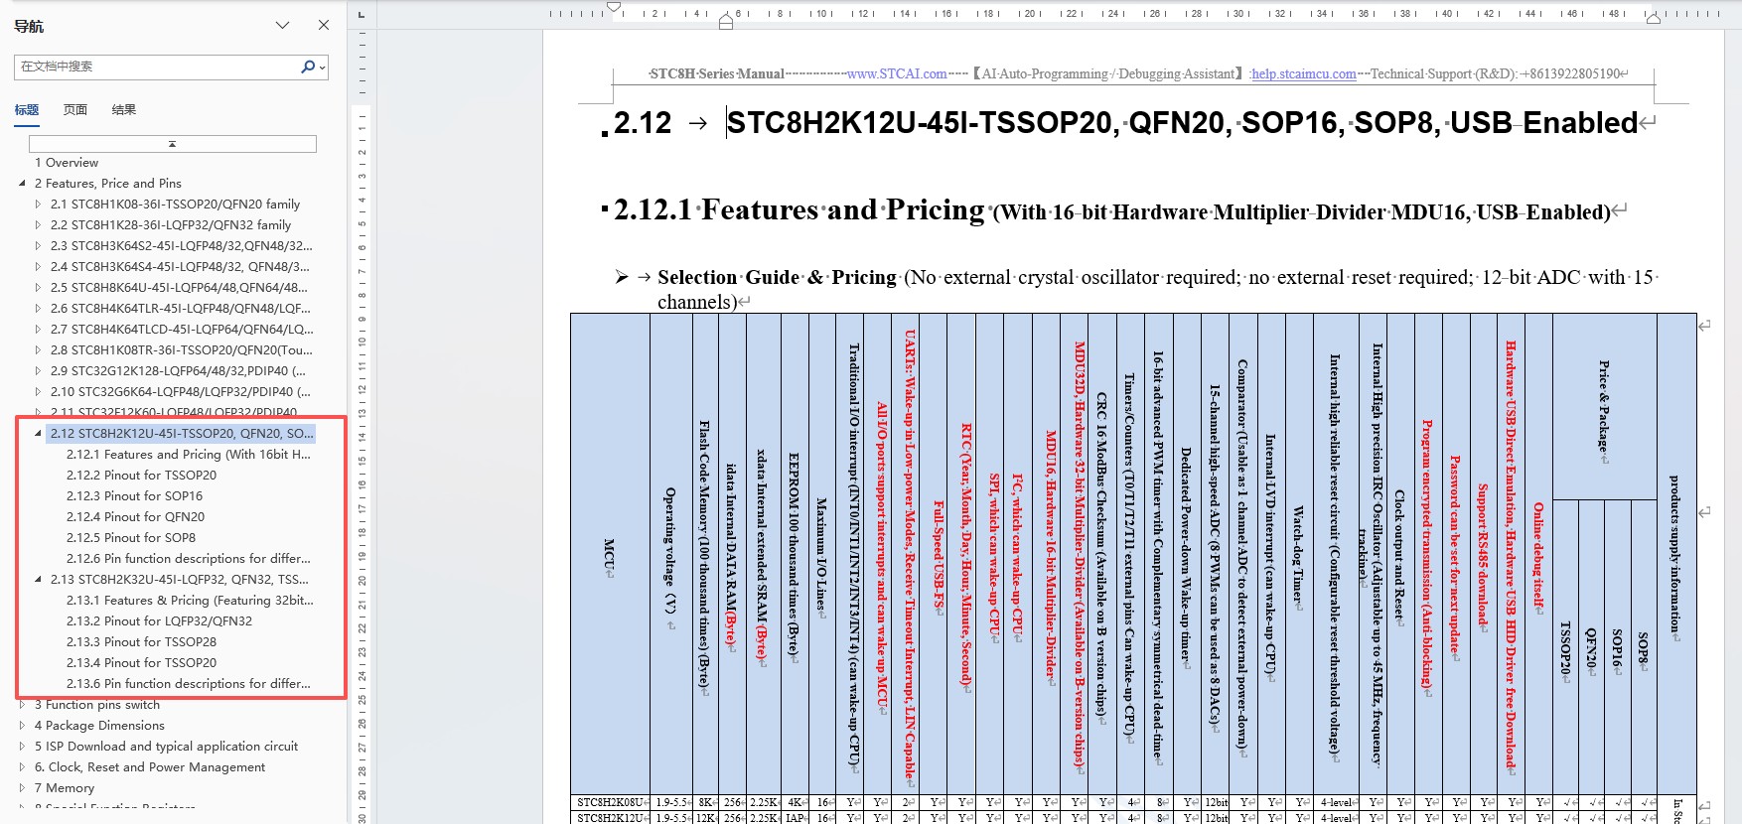The width and height of the screenshot is (1742, 824).
Task: Select heading 2.13 STC8H2K32U-45I-LQFP32
Action: (x=180, y=580)
